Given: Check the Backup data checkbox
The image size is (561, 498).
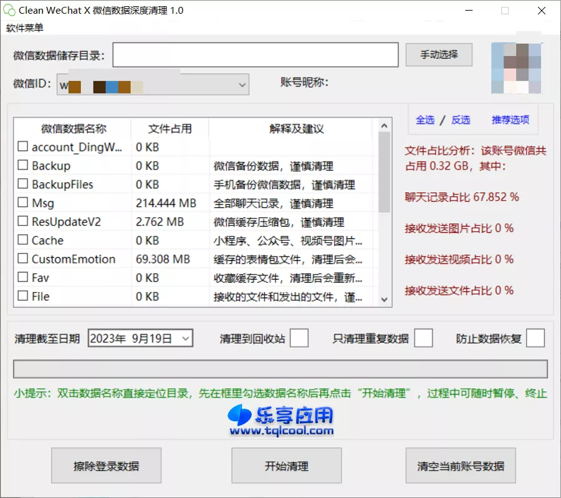Looking at the screenshot, I should click(x=21, y=165).
